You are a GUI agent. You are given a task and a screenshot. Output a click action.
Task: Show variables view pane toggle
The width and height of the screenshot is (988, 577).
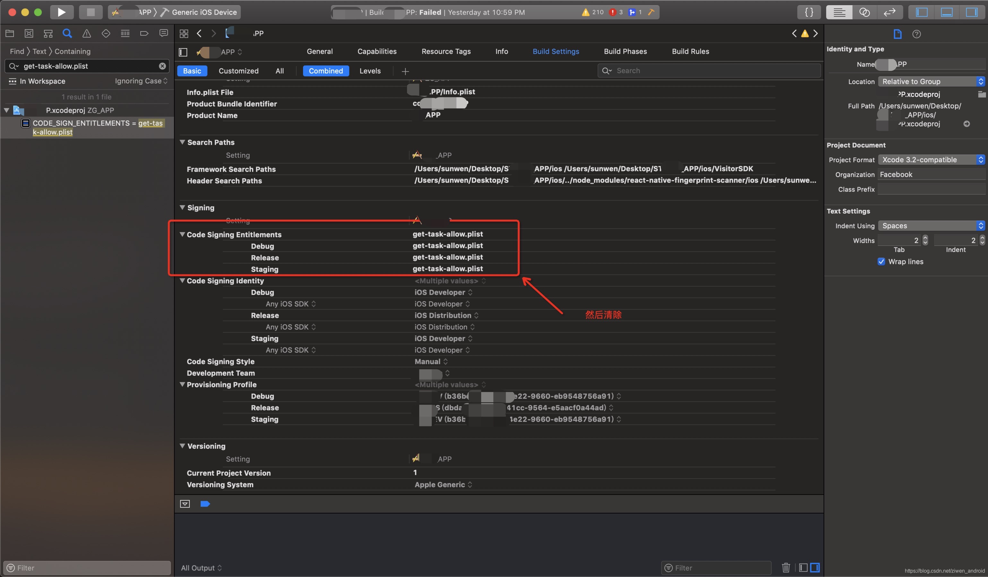[803, 567]
